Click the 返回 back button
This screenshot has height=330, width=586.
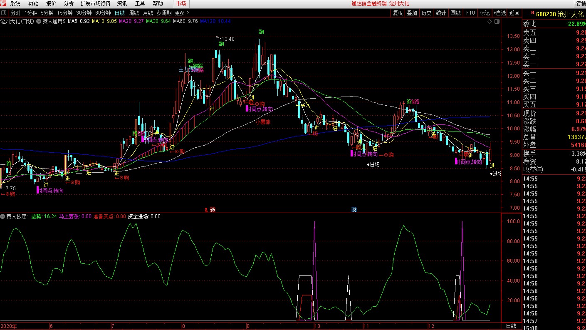(x=514, y=13)
